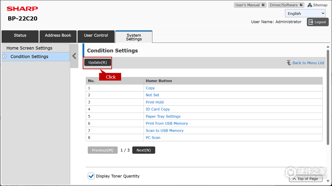Click the scrollbar up arrow
332x186 pixels.
328,47
